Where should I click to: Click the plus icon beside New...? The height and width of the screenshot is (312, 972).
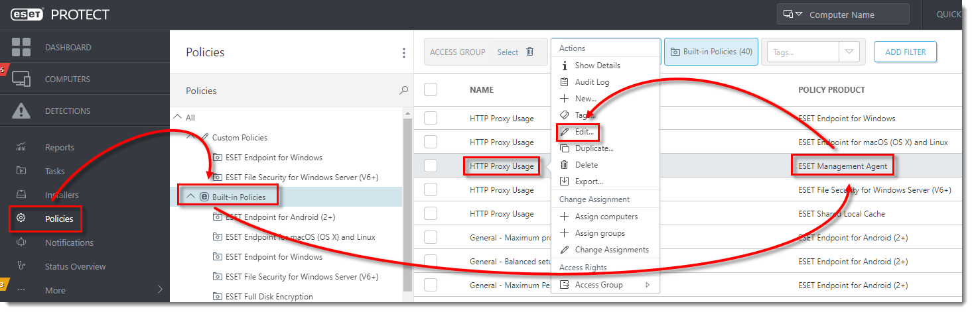(565, 99)
